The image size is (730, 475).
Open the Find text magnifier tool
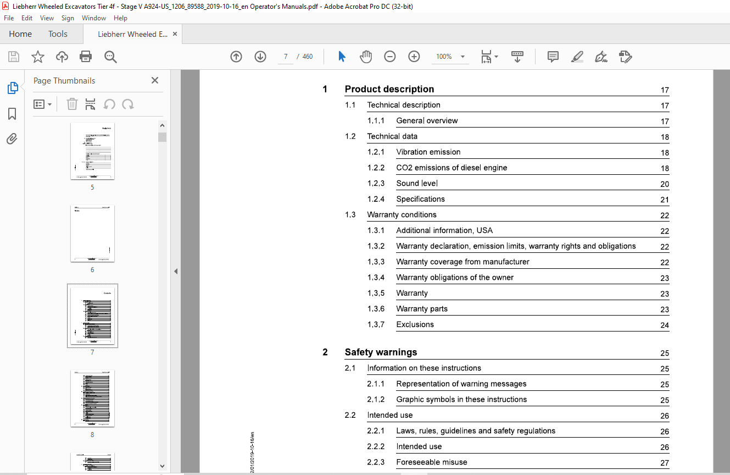click(x=110, y=57)
